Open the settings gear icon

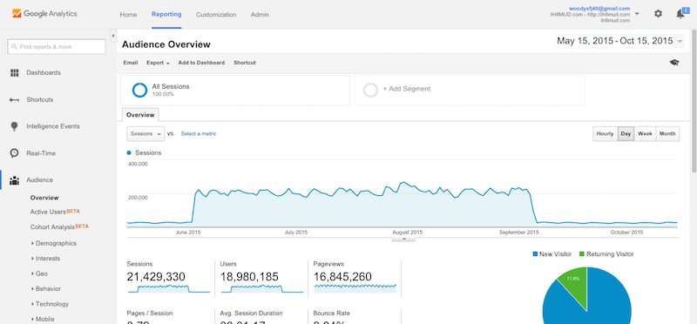[x=658, y=14]
